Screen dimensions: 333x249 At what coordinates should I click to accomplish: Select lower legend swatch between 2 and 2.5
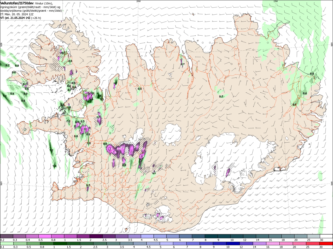(x=87, y=244)
